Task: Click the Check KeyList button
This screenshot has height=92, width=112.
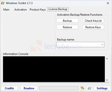Action: click(93, 21)
